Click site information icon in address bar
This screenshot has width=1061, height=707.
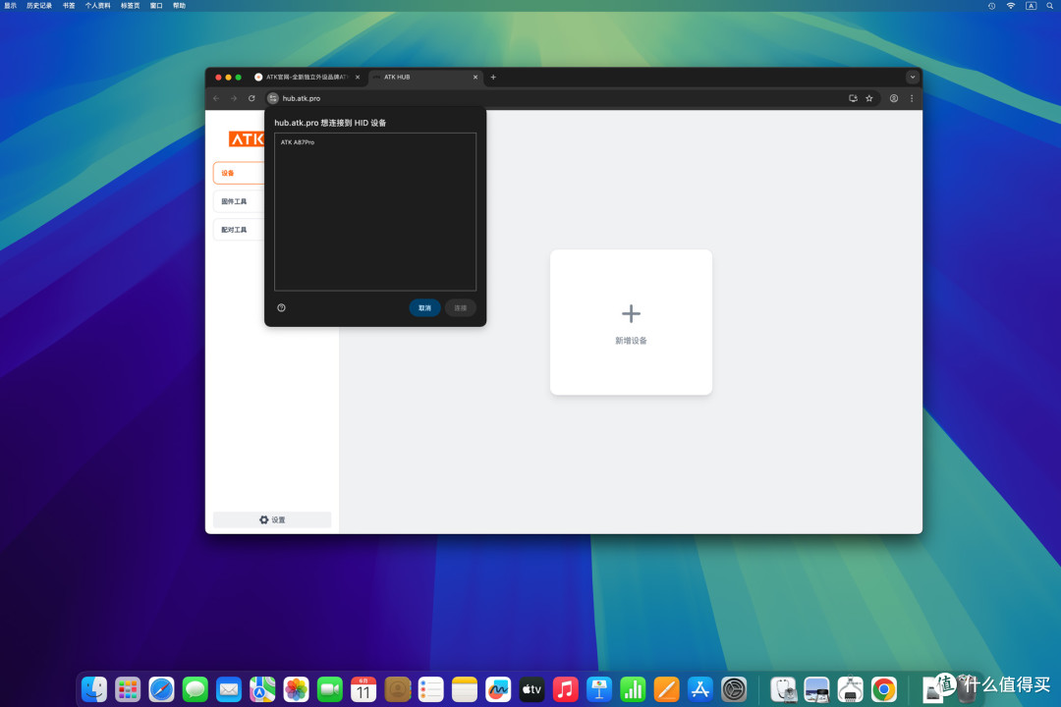(x=273, y=98)
